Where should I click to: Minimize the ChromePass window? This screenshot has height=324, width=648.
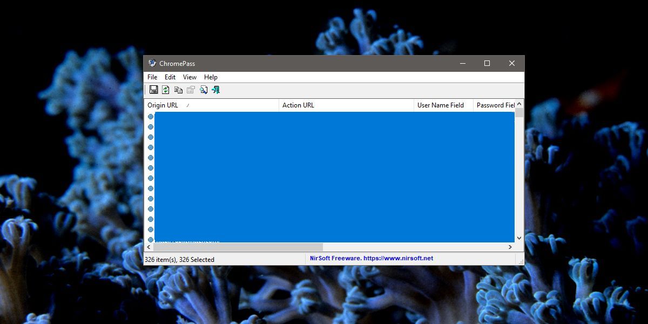tap(463, 63)
